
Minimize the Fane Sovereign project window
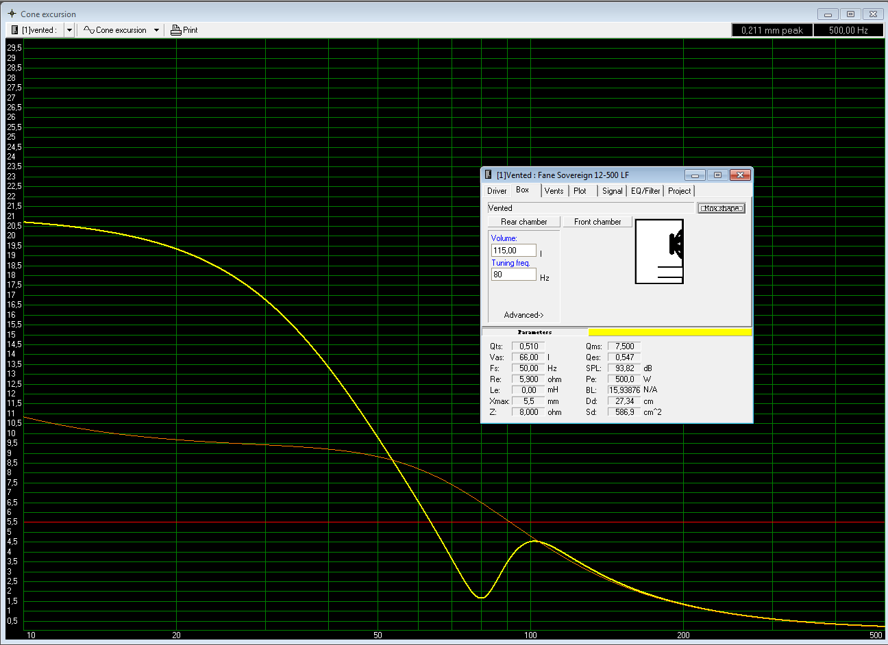(x=695, y=175)
